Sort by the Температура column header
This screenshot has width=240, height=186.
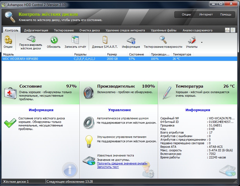182,54
